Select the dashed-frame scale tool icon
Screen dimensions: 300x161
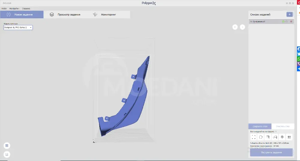coord(253,137)
